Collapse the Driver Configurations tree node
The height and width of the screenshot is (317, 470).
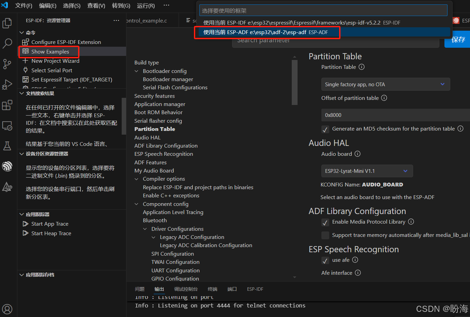click(145, 229)
